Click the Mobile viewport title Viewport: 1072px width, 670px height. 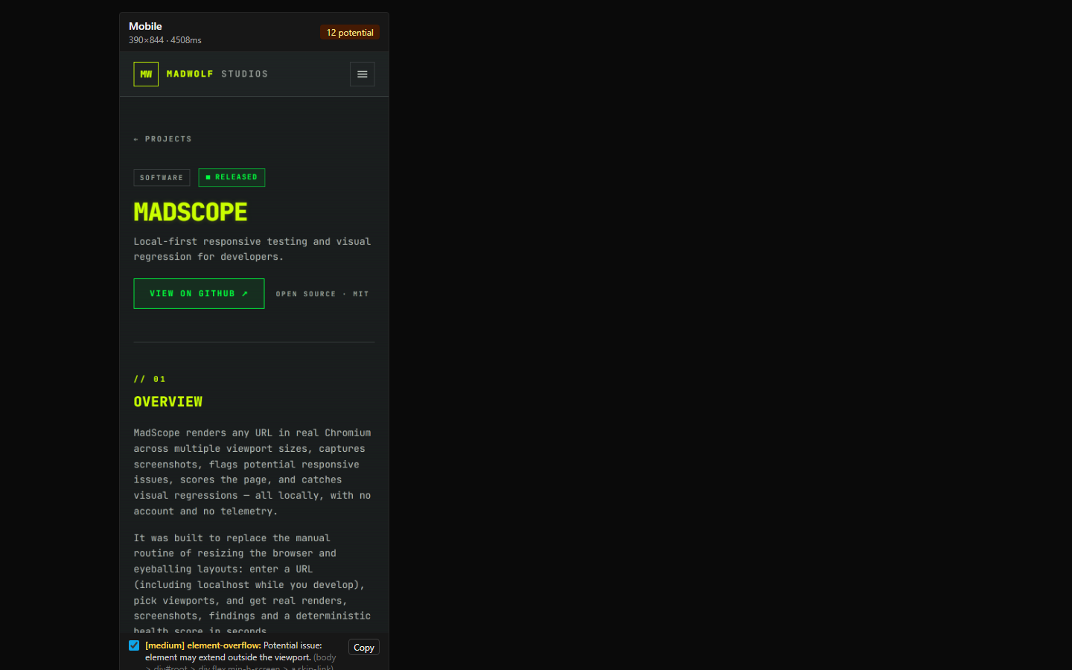point(145,26)
